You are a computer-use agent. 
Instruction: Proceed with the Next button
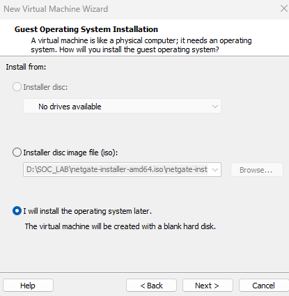pos(208,286)
